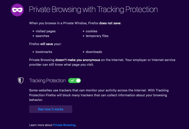Click the bold 'will save' text

(x=47, y=44)
